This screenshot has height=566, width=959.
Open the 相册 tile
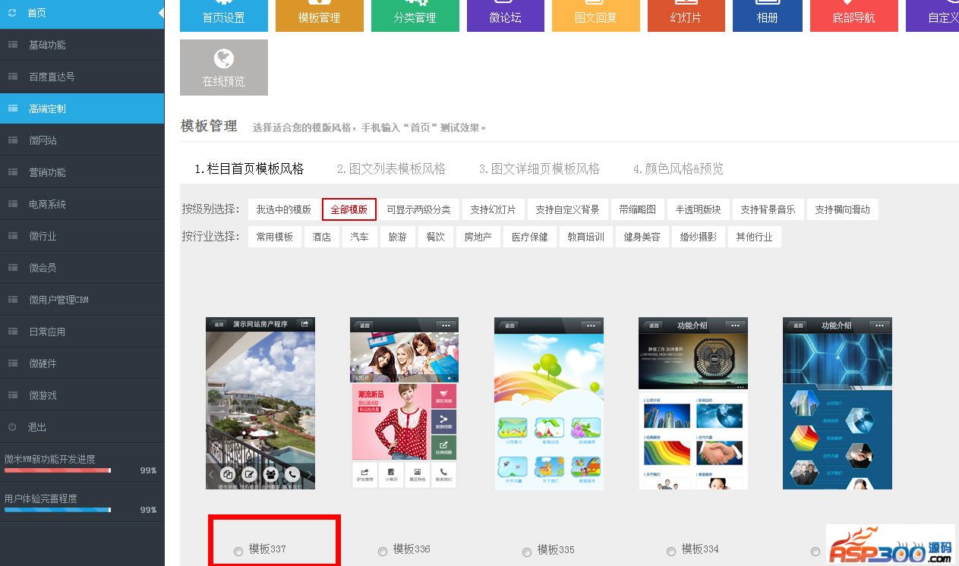coord(768,15)
